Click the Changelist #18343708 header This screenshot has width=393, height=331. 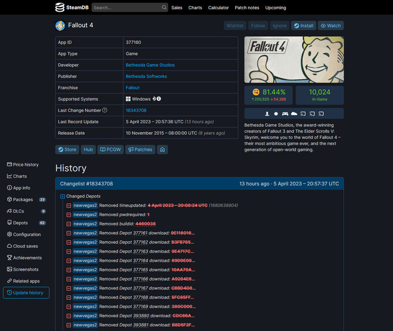click(x=199, y=183)
